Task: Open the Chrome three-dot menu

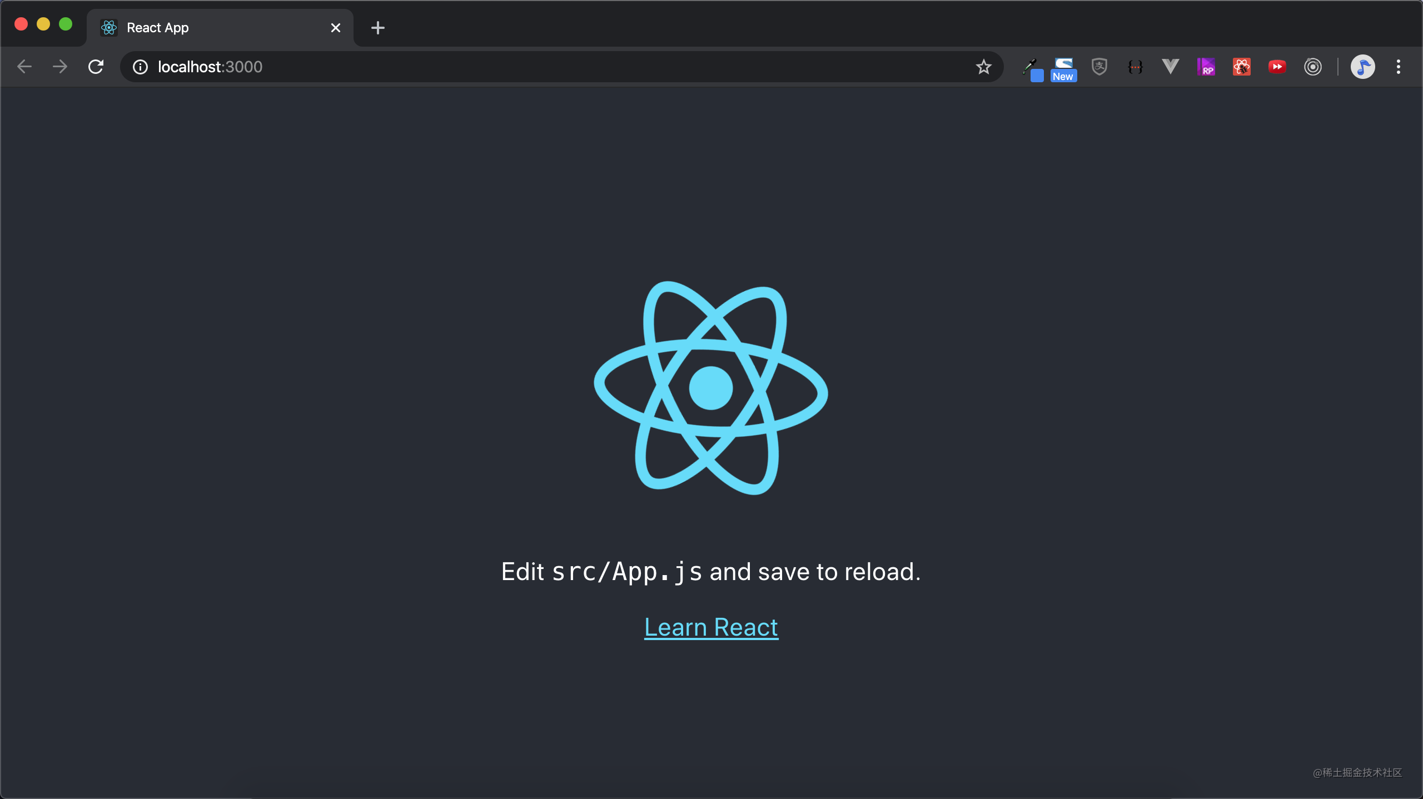Action: [x=1399, y=67]
